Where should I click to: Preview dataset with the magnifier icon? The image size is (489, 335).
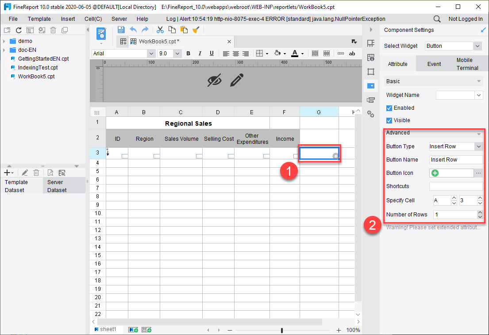[x=51, y=173]
